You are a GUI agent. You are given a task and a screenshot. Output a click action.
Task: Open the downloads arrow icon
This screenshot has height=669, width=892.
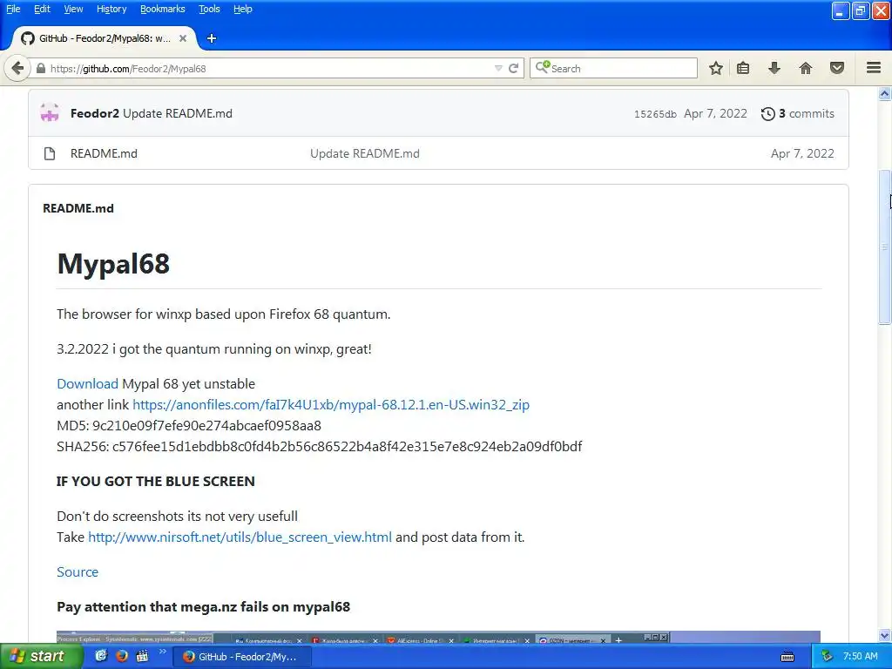pos(774,68)
